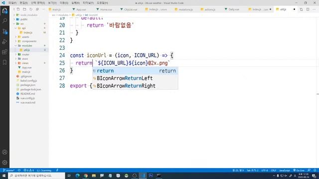Open the Run and Debug view

point(4,42)
